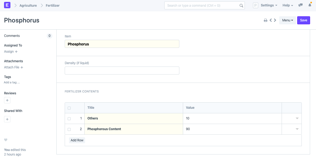Select all rows checkbox in table header
This screenshot has height=159, width=316.
click(x=69, y=108)
